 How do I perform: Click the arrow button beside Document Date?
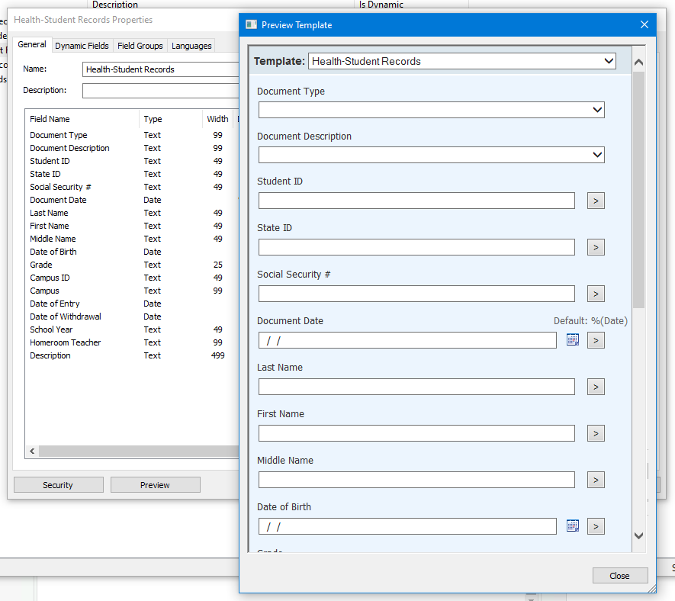(x=596, y=340)
